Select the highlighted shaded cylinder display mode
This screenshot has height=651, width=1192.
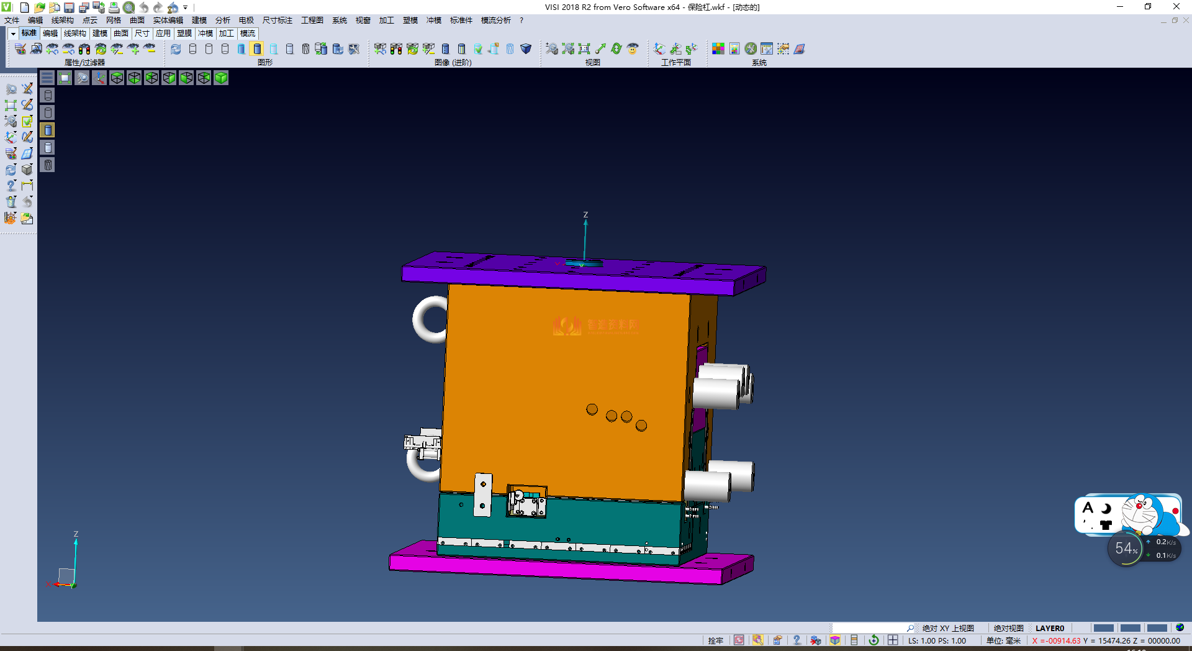(x=257, y=49)
